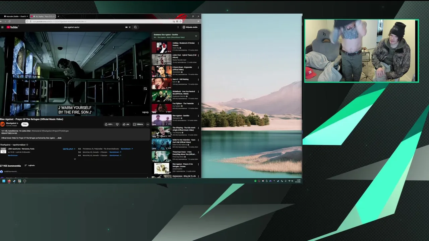Open Bandsintown link under Warszawa event
Image resolution: width=429 pixels, height=241 pixels.
coord(13,155)
